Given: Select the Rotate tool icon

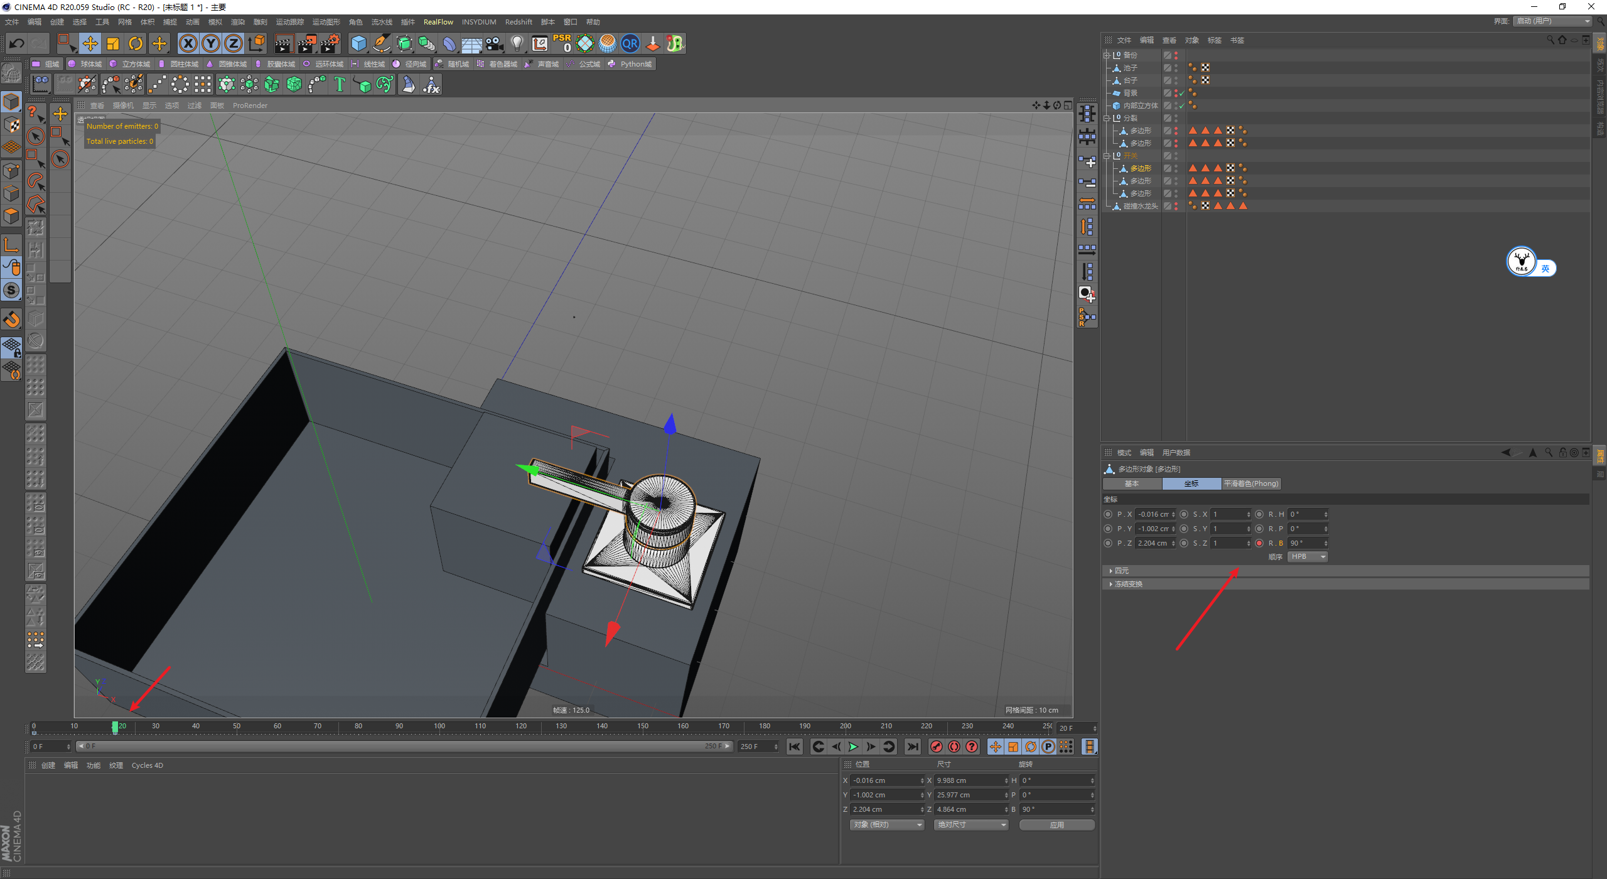Looking at the screenshot, I should tap(136, 43).
